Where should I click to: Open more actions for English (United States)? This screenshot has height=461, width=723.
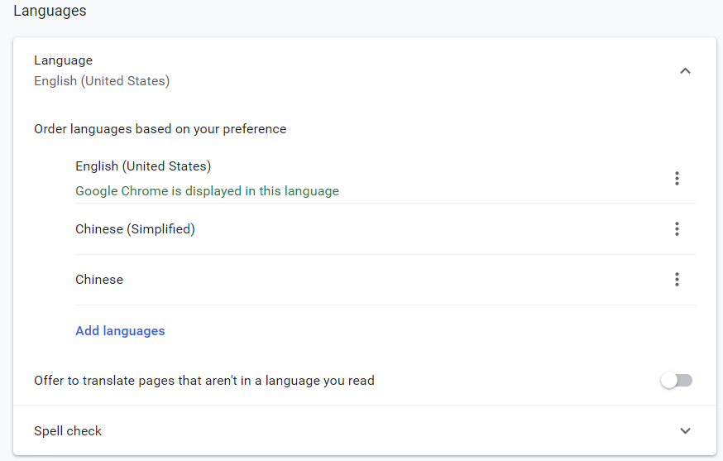click(677, 178)
